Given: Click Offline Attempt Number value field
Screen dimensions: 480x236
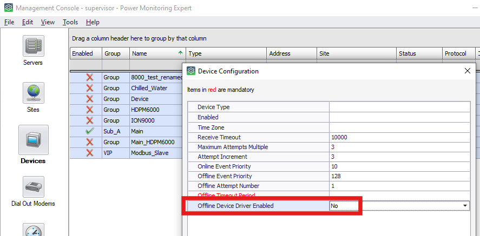Looking at the screenshot, I should [399, 186].
